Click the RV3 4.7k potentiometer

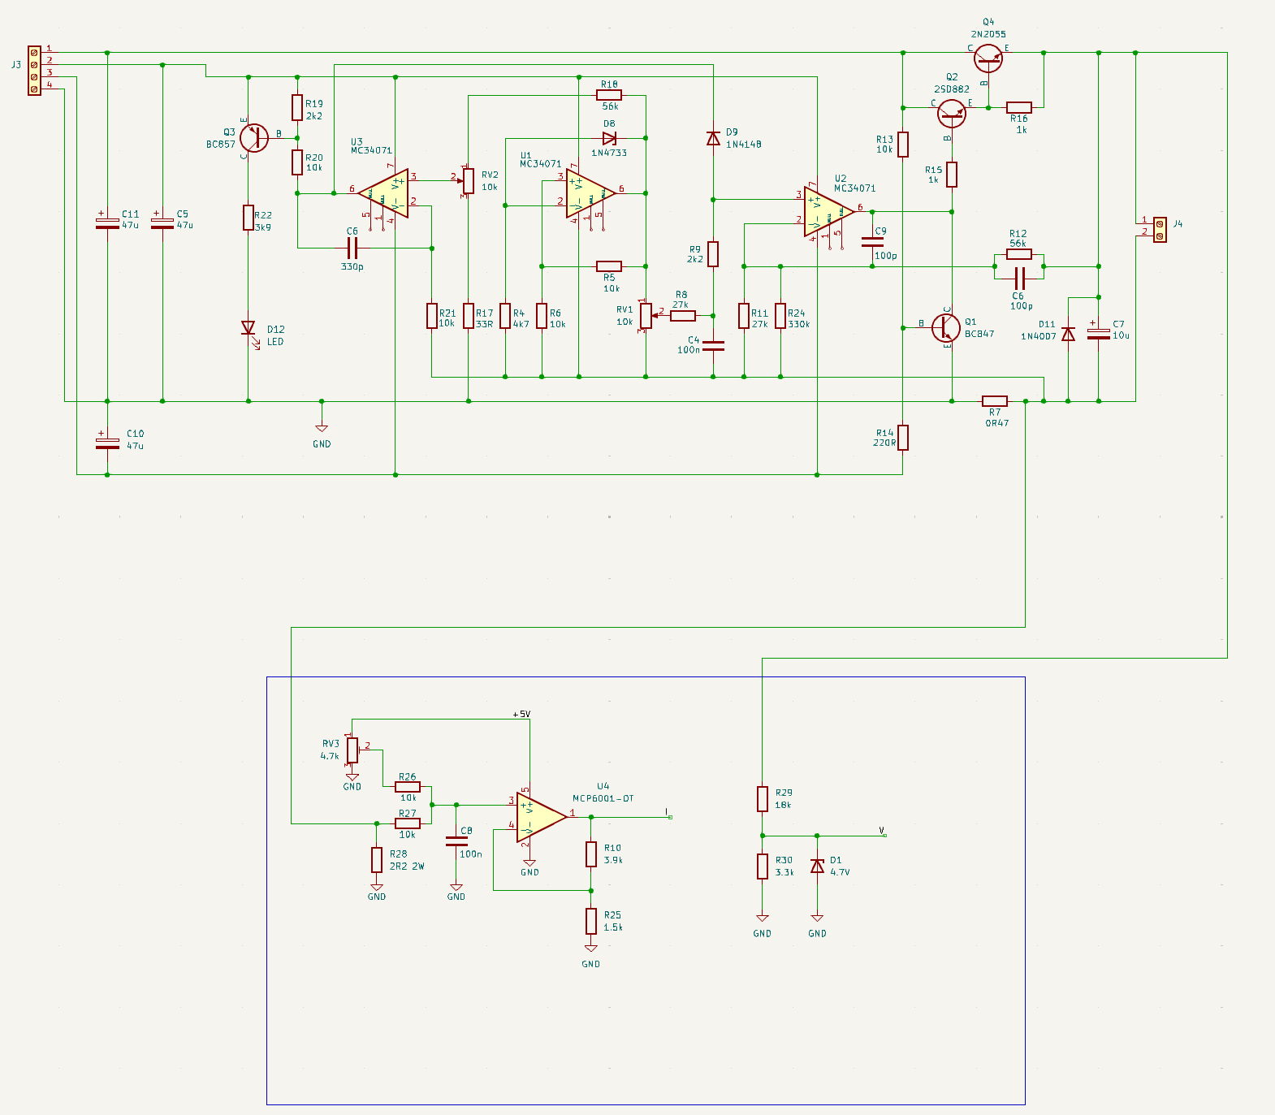pyautogui.click(x=352, y=750)
